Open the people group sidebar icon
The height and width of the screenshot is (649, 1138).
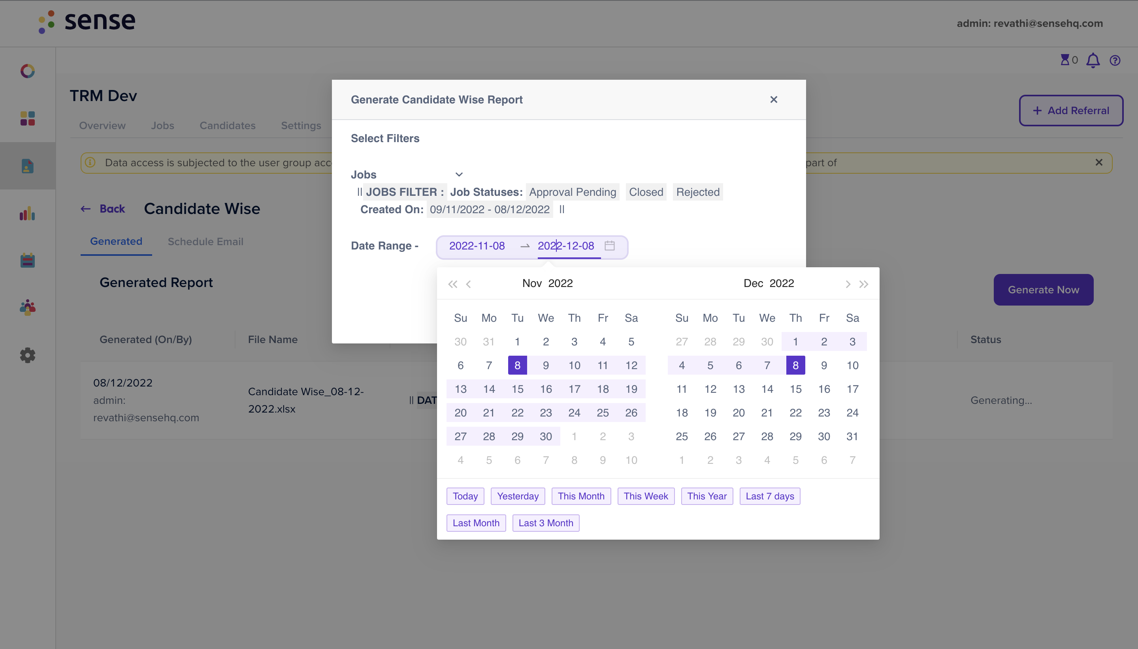coord(27,308)
